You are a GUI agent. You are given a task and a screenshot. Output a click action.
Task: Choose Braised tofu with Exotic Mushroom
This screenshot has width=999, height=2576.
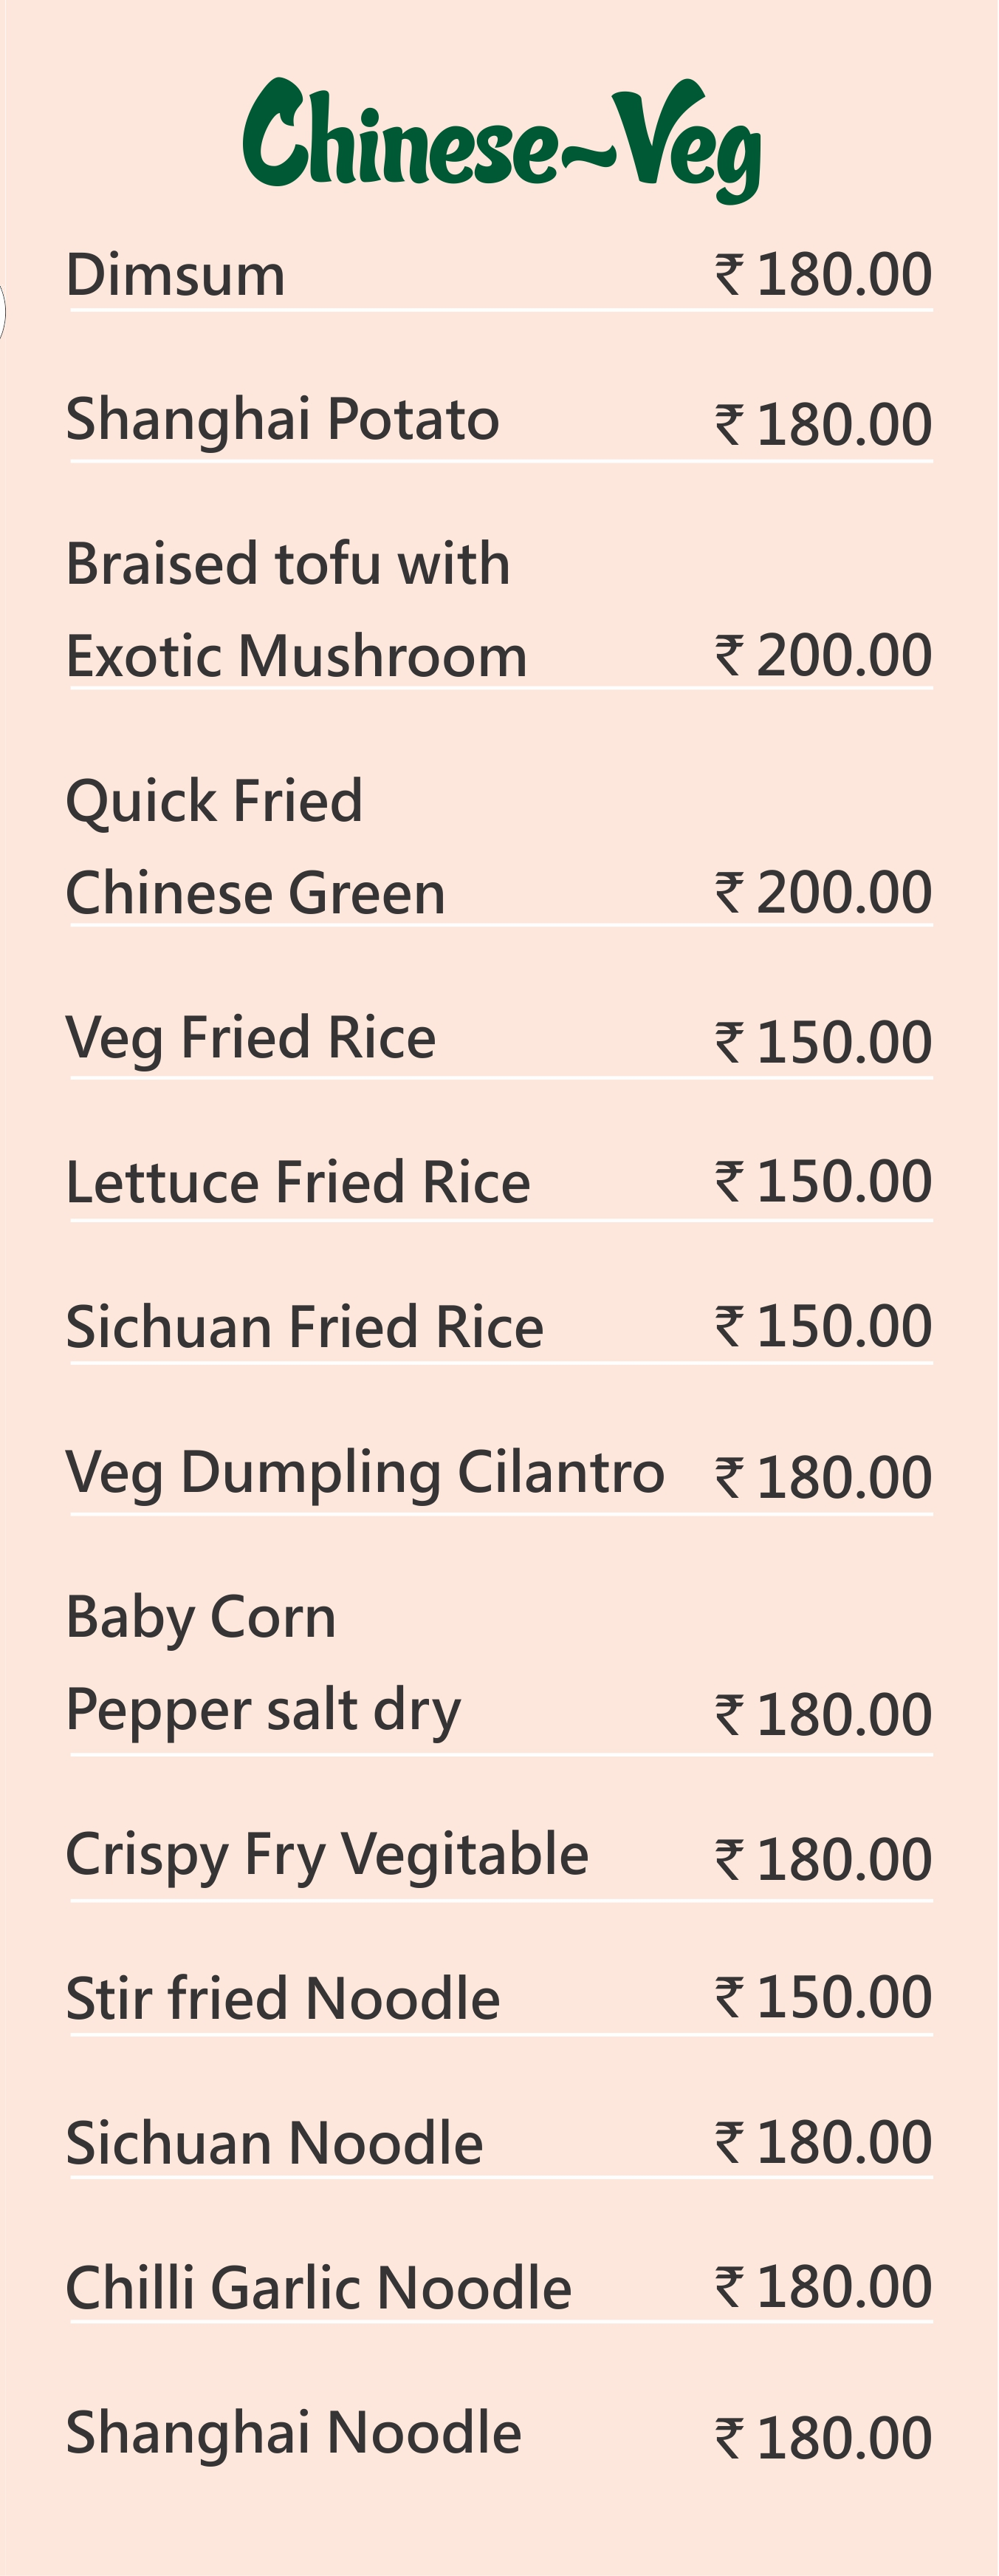tap(295, 610)
